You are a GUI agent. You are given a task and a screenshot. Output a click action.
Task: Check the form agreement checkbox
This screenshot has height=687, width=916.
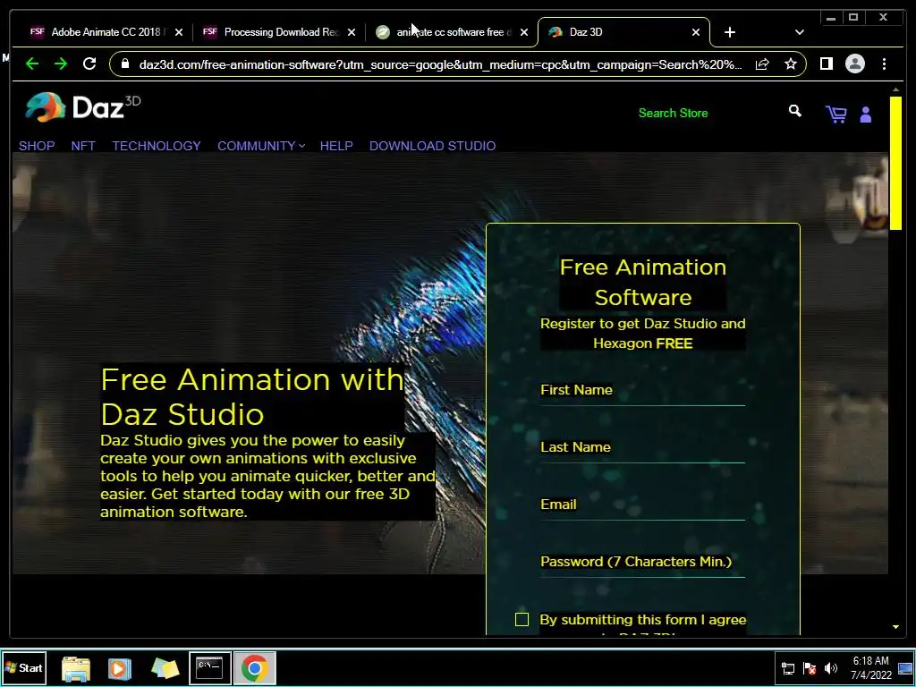(x=522, y=619)
